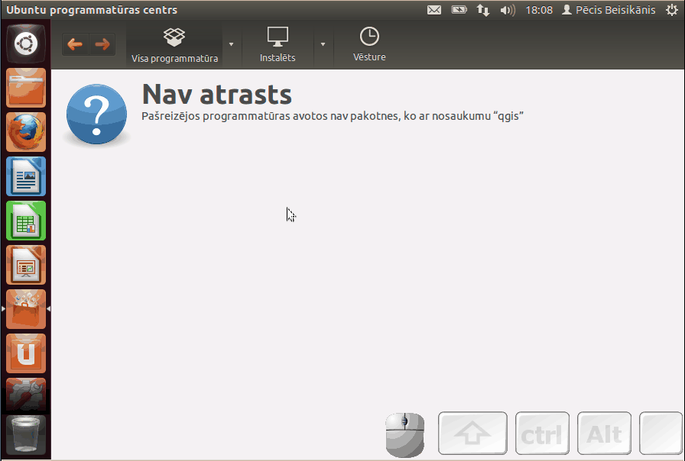Open System Settings wrench icon

tap(26, 395)
